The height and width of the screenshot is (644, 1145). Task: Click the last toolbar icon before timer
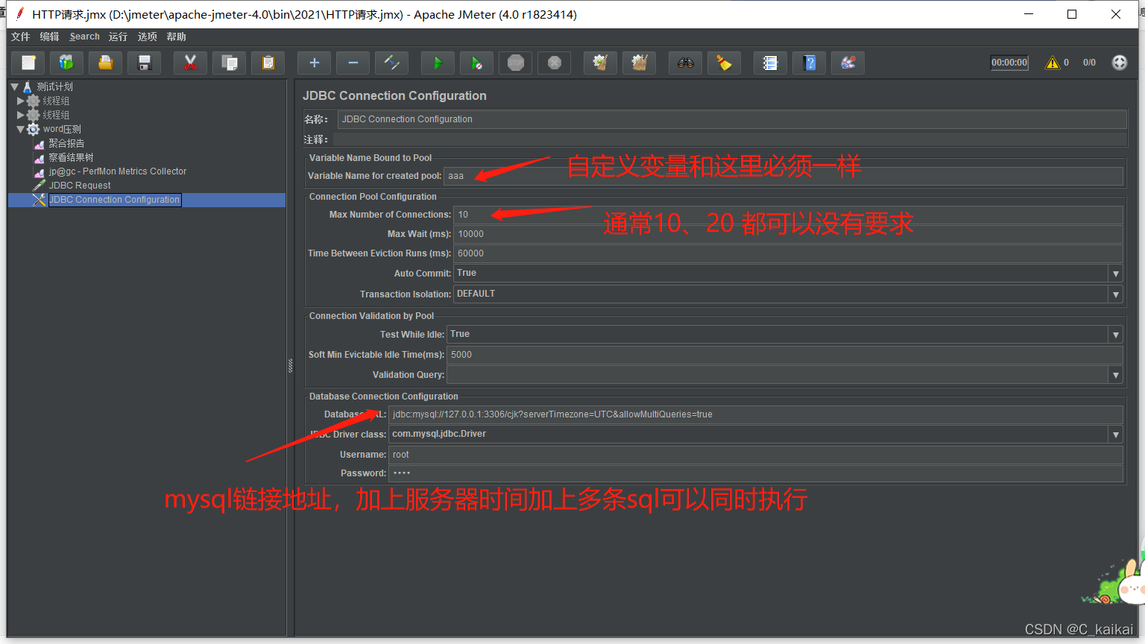(848, 63)
